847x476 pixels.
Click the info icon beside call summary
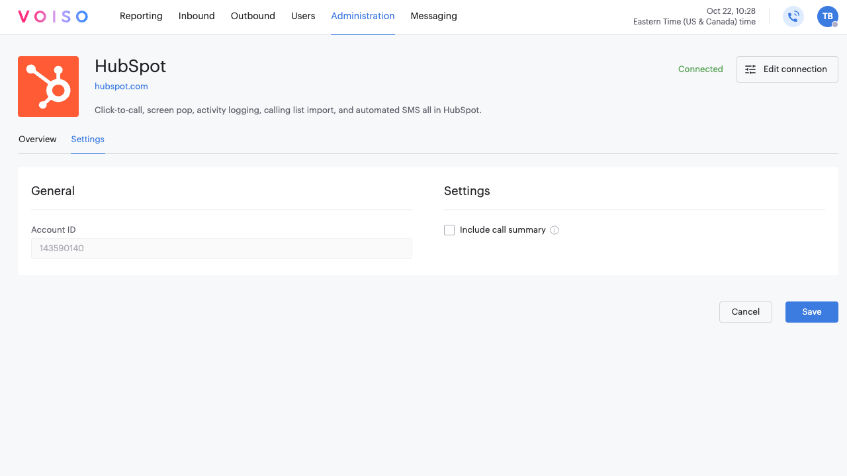(x=555, y=230)
